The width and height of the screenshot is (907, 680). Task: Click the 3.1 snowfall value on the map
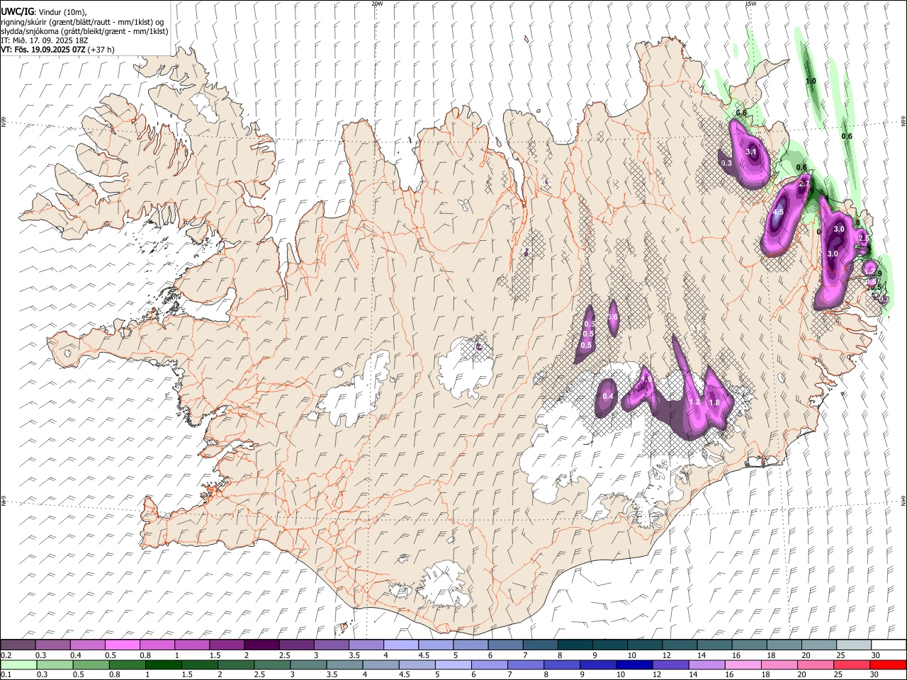pos(752,152)
